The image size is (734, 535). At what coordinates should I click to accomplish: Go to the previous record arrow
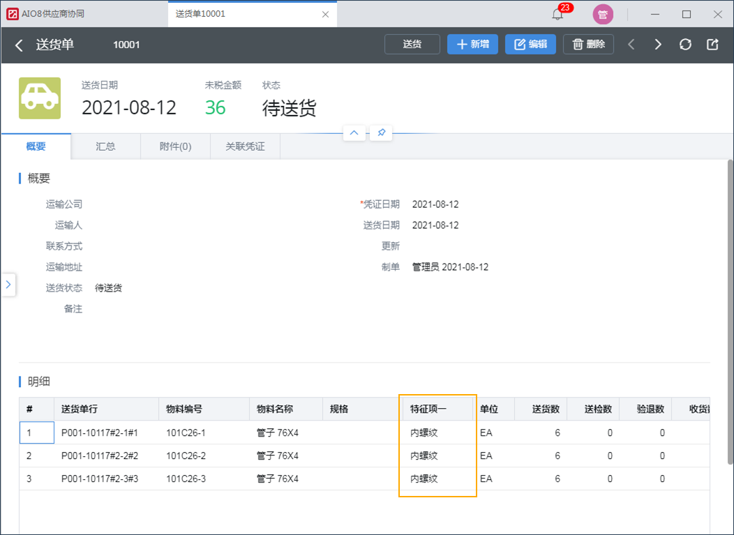tap(631, 45)
